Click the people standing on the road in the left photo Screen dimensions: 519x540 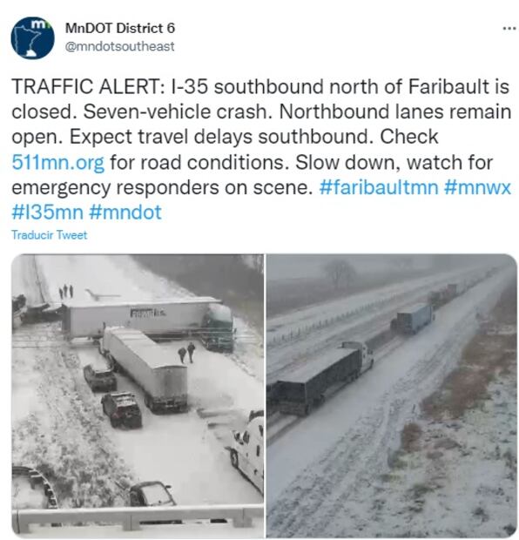point(186,353)
